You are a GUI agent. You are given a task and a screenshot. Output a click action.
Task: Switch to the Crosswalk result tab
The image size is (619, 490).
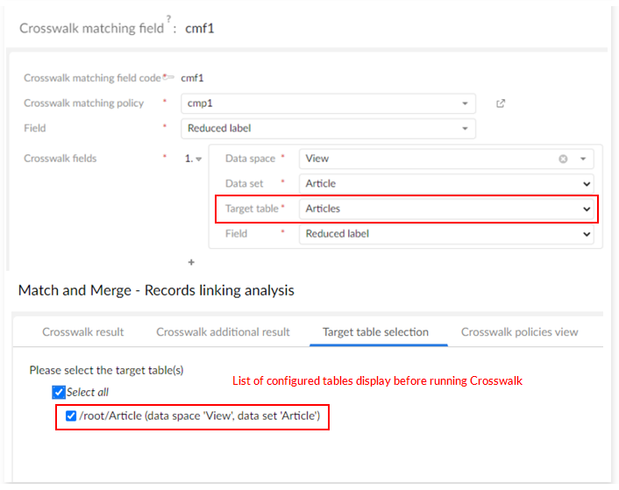click(x=83, y=332)
